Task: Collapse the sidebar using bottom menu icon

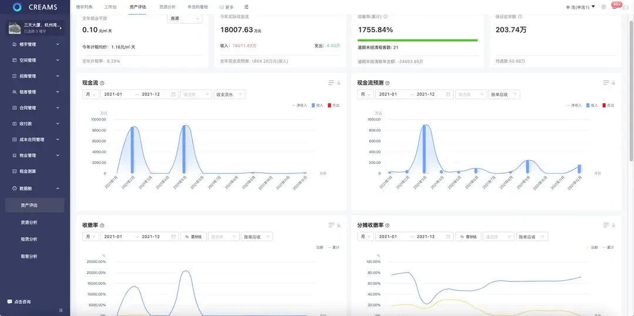Action: (x=61, y=310)
